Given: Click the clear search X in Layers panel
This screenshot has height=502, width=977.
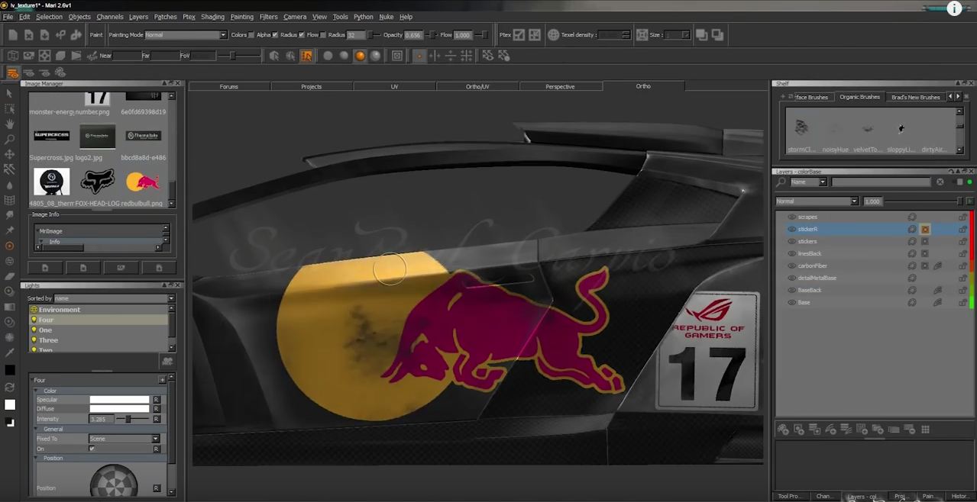Looking at the screenshot, I should coord(940,182).
